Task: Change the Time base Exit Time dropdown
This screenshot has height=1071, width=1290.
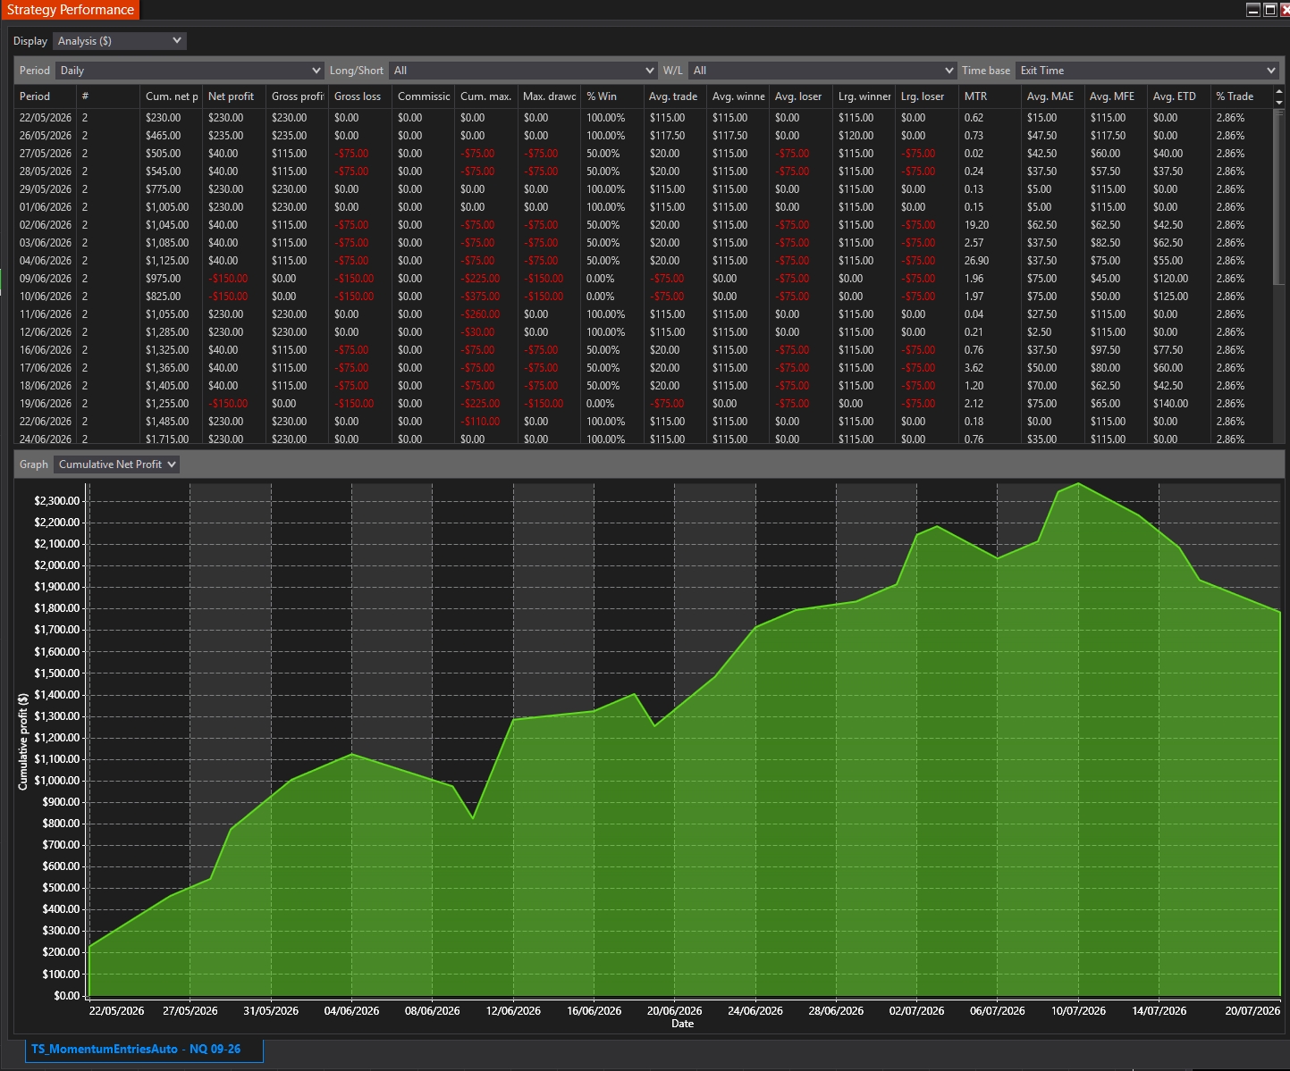Action: click(1148, 71)
